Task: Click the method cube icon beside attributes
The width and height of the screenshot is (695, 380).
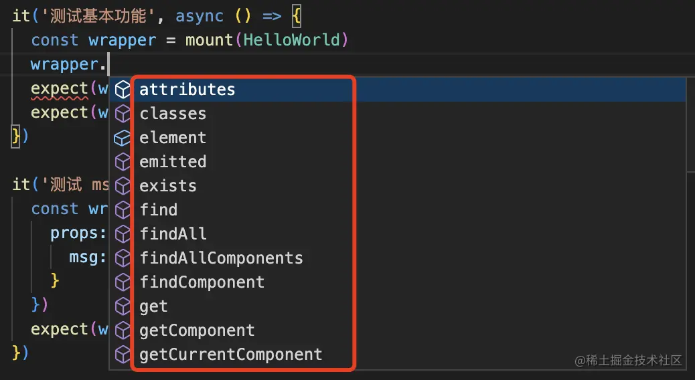Action: pyautogui.click(x=123, y=90)
